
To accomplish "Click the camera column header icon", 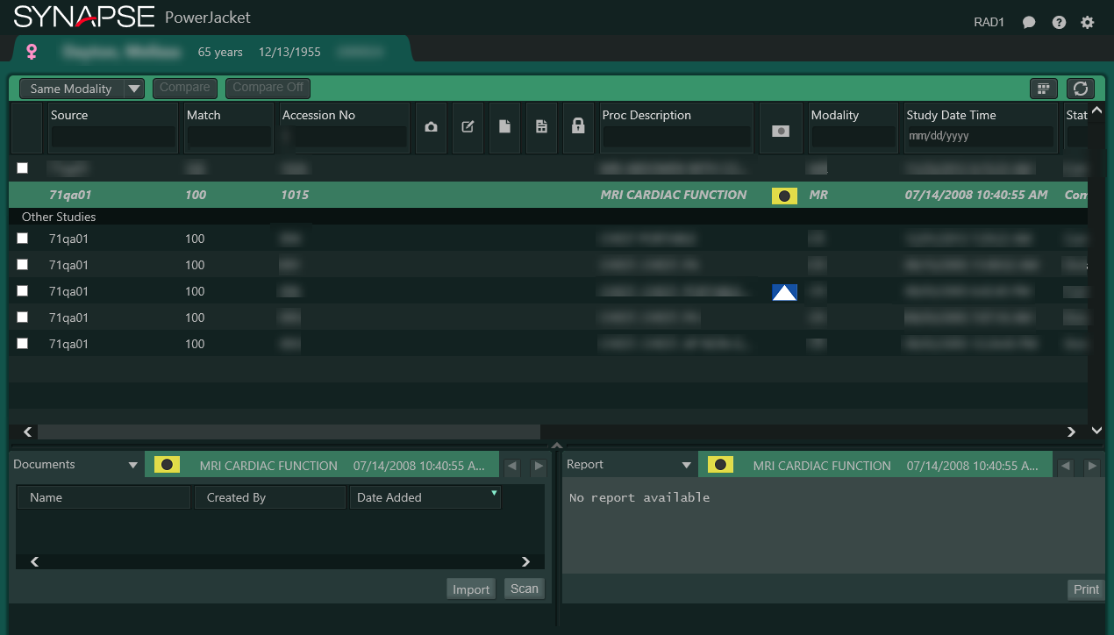I will click(x=431, y=127).
